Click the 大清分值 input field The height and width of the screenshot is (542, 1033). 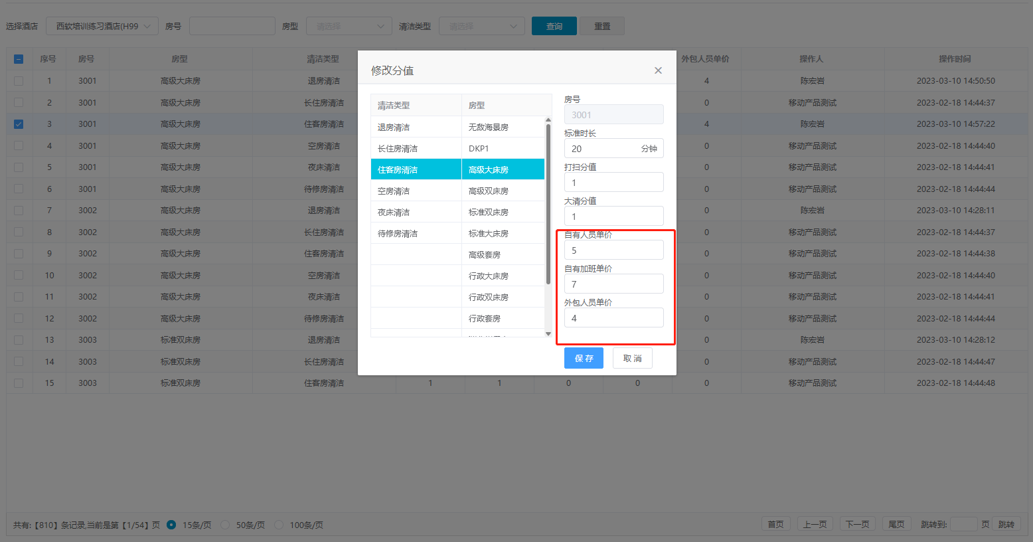(613, 217)
